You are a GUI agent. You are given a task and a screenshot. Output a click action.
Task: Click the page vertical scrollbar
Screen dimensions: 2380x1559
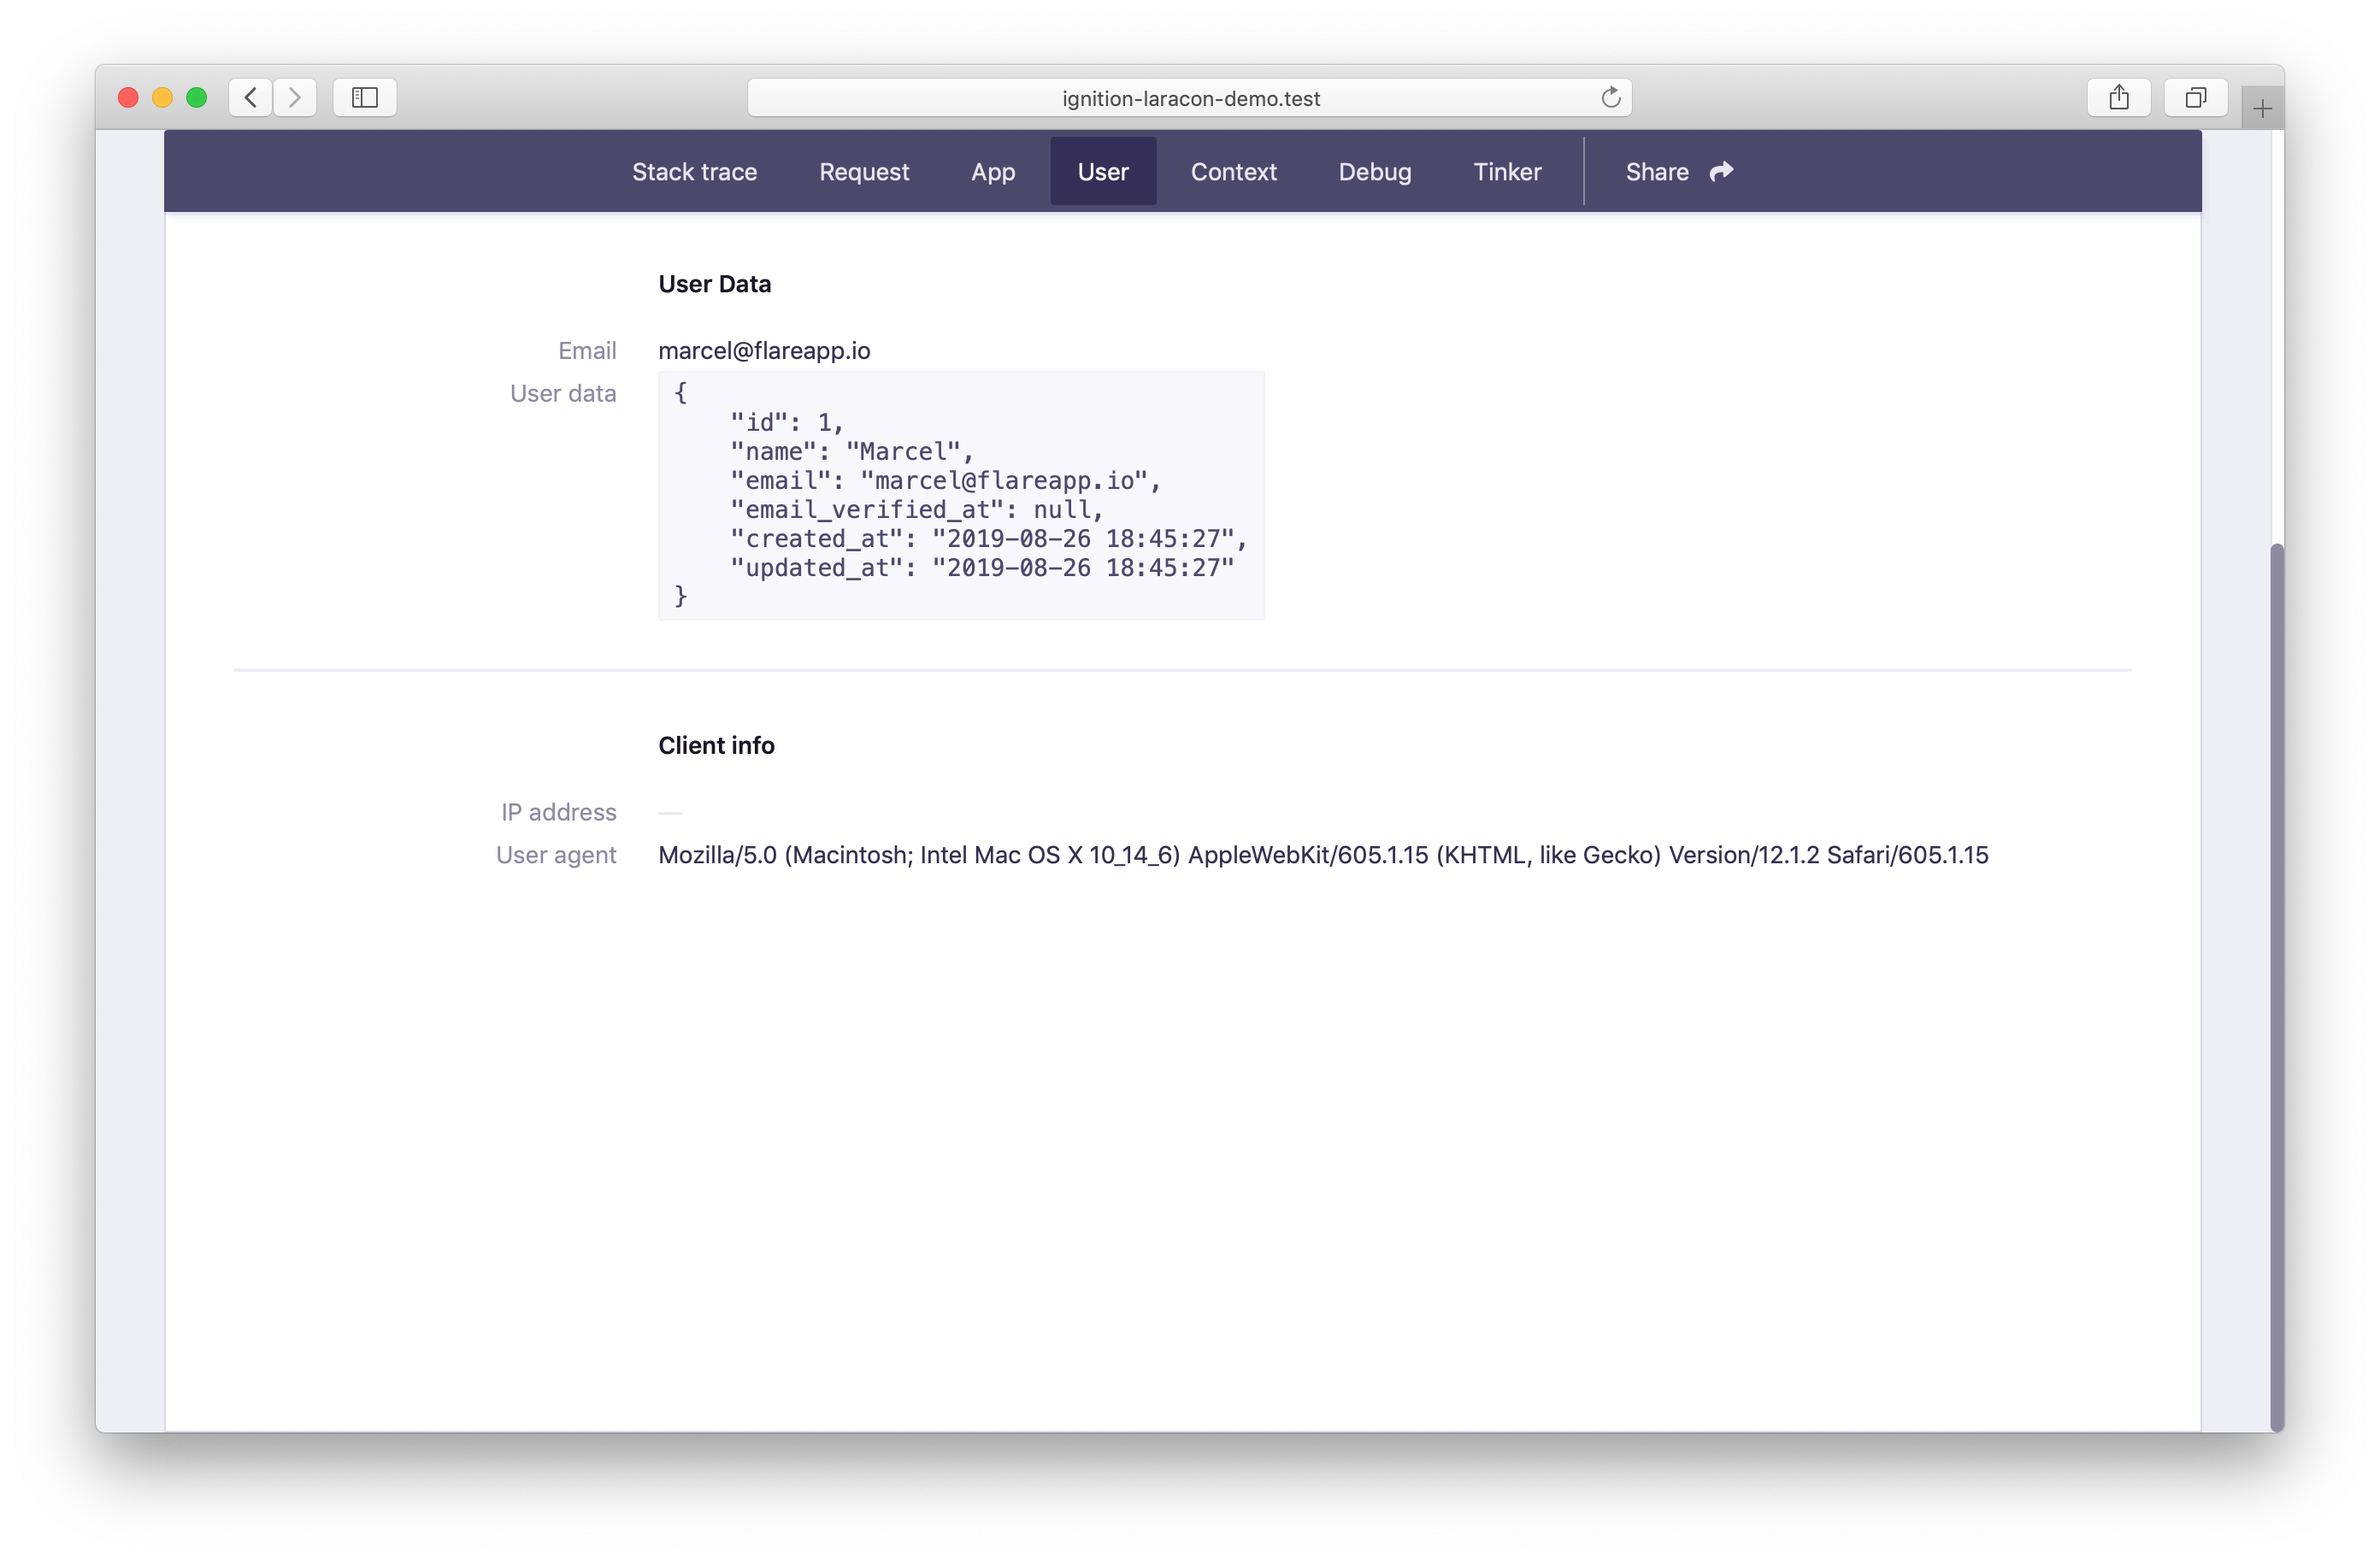click(x=2277, y=986)
